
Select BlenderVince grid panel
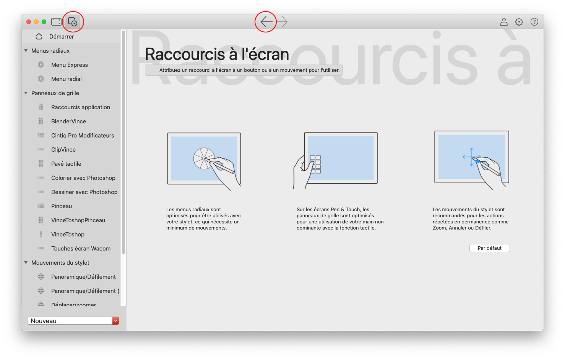click(68, 121)
